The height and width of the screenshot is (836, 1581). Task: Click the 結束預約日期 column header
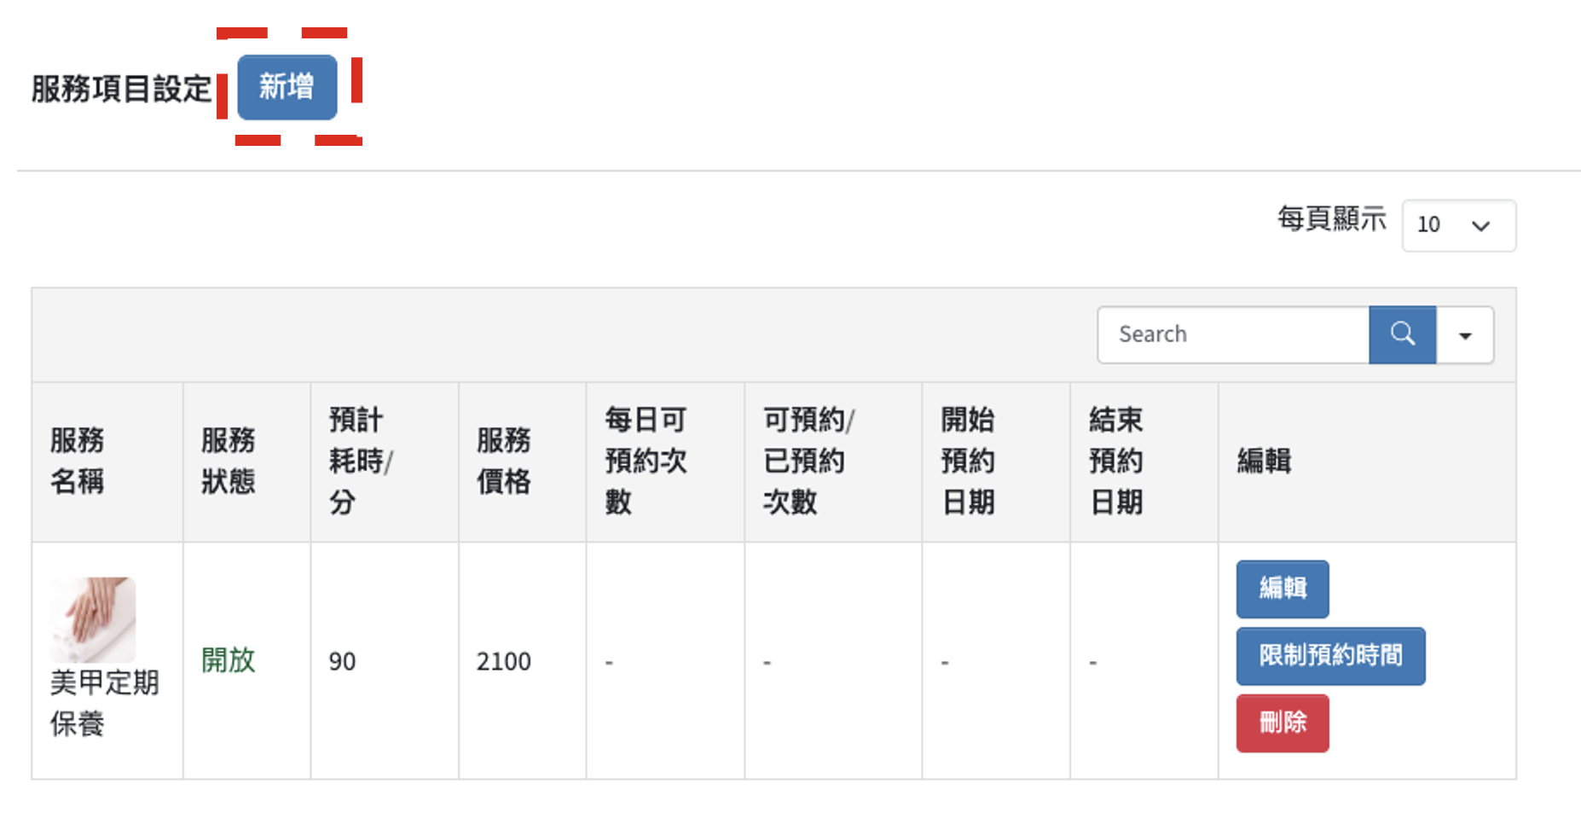pyautogui.click(x=1116, y=461)
